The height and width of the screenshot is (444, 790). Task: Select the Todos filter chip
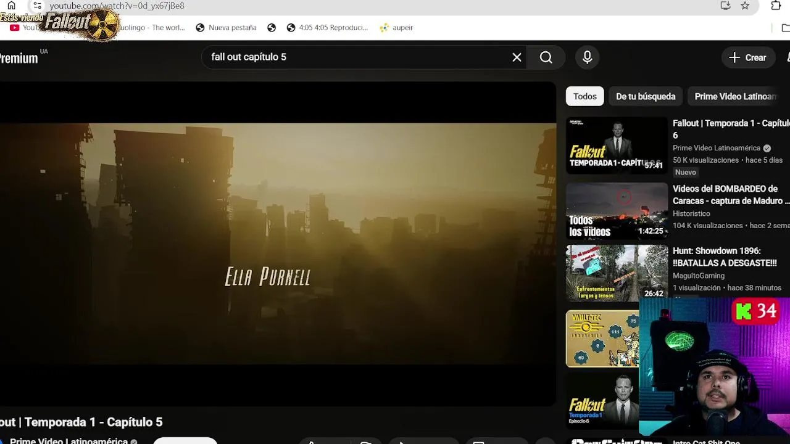pos(585,96)
